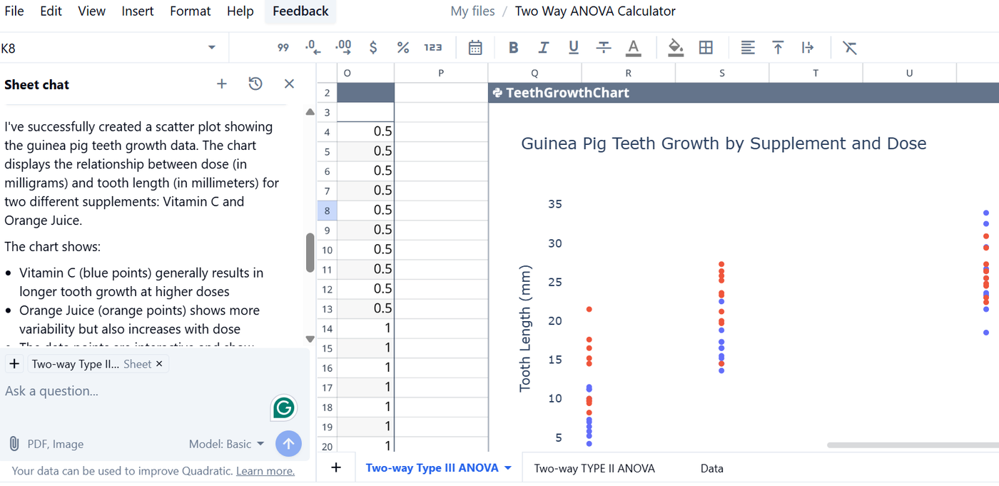Open the Model: Basic dropdown
Screen dimensions: 999x486
tap(226, 444)
